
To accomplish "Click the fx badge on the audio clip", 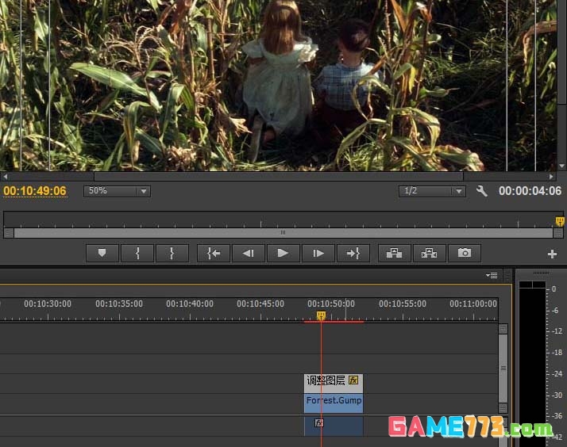I will pyautogui.click(x=318, y=423).
